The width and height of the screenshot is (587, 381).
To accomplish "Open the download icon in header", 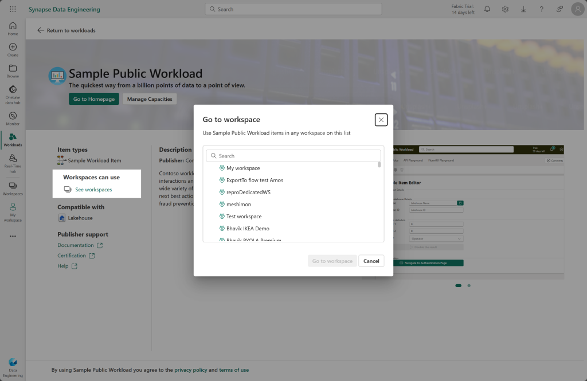I will (523, 9).
